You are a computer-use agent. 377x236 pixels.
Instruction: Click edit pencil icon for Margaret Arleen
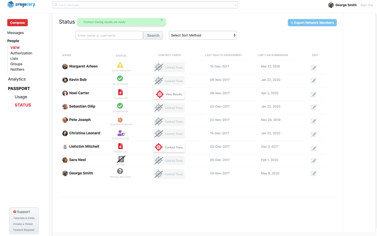[313, 67]
